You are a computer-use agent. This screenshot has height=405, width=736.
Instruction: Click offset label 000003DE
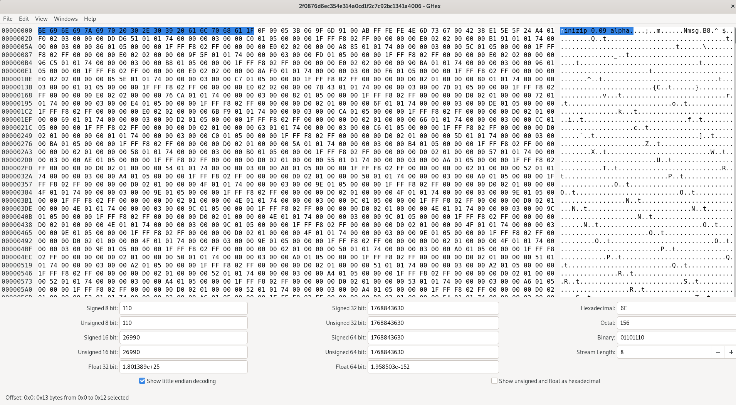[x=17, y=208]
